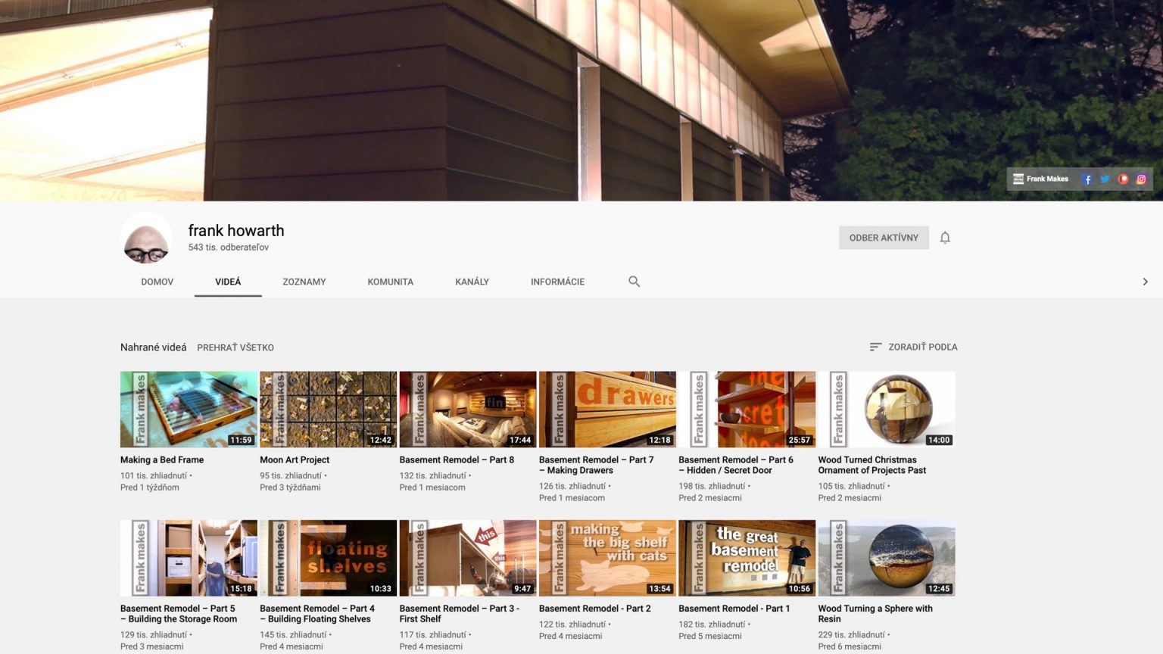Screen dimensions: 1163x654
Task: Click the frank howarth channel name
Action: click(236, 230)
